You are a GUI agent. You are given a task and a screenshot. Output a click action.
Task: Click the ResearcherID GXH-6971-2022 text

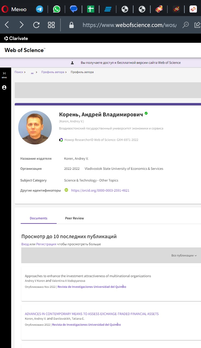[101, 140]
